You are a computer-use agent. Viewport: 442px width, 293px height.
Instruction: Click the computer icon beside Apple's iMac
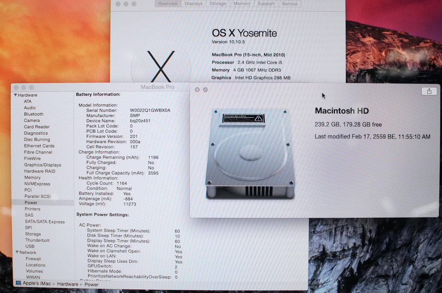click(18, 283)
